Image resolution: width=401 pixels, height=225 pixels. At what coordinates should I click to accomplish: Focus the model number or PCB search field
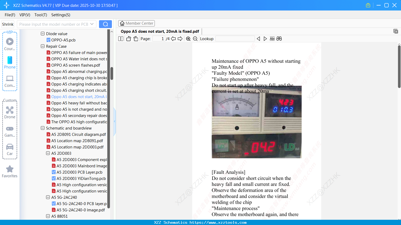54,24
